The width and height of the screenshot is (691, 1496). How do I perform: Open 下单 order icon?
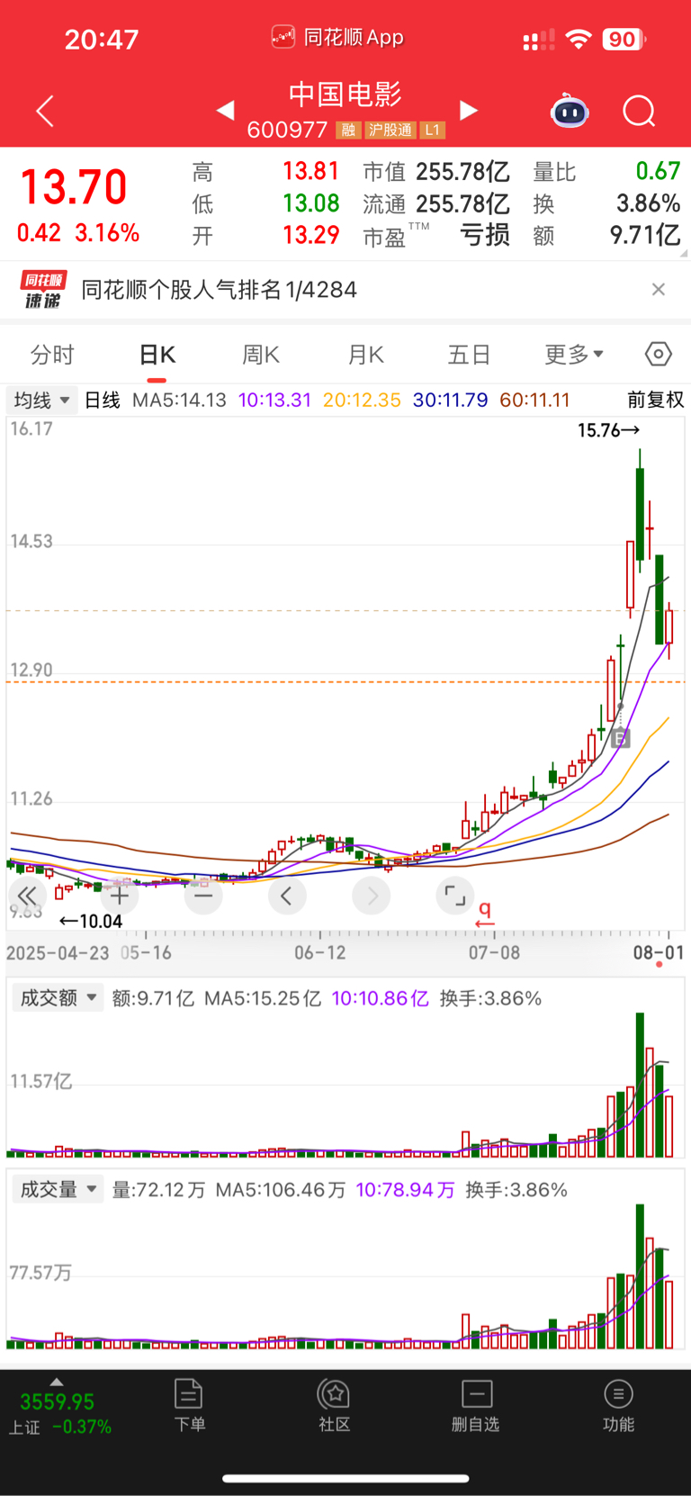point(189,1405)
